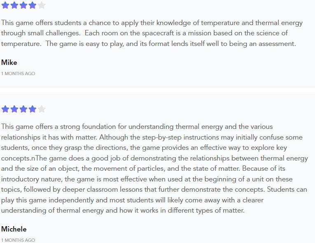Open reviewer name Michele

(14, 229)
